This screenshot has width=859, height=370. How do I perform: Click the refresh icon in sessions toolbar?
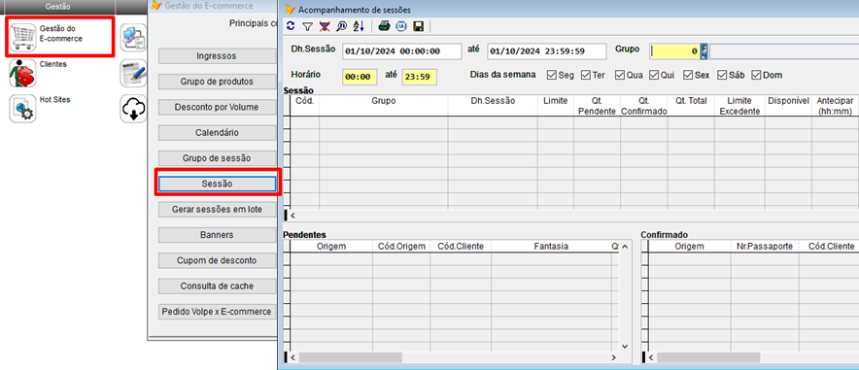[291, 25]
